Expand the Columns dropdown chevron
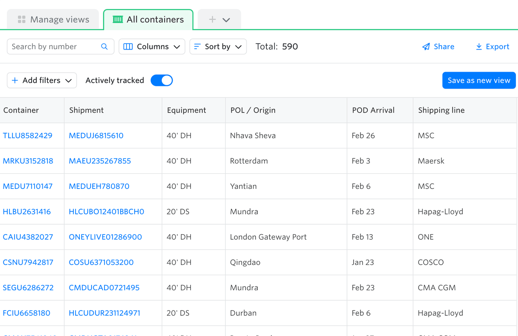 click(177, 47)
